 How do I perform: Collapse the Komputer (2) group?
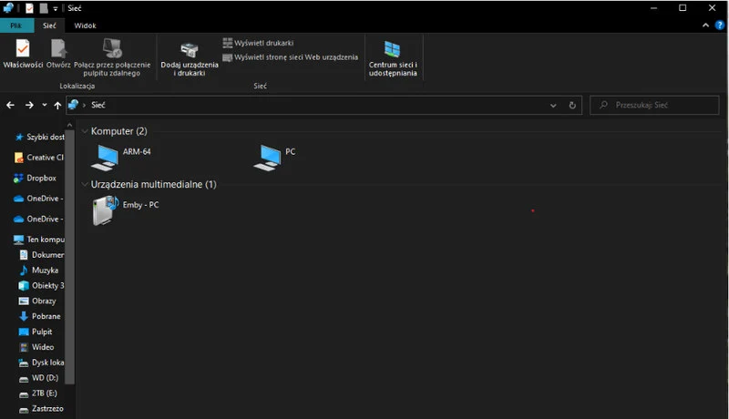coord(86,132)
